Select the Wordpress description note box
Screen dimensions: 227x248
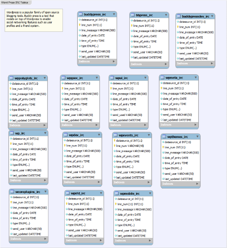[x=34, y=20]
